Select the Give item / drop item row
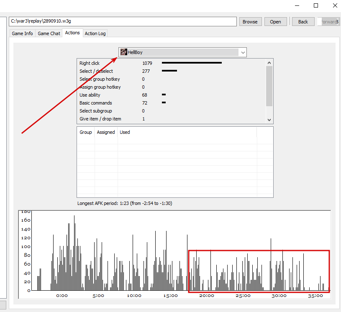The height and width of the screenshot is (312, 341). pyautogui.click(x=172, y=119)
